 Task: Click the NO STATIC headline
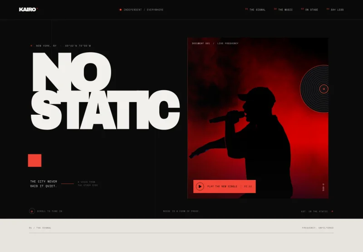(105, 91)
